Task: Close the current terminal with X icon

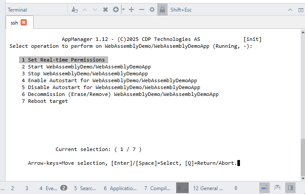Action: point(105,9)
